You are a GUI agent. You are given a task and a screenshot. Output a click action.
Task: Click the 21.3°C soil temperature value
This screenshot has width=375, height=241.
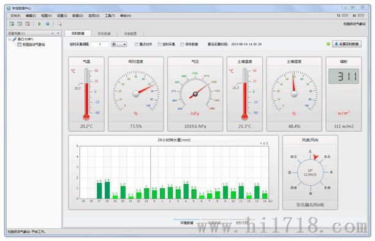pyautogui.click(x=244, y=126)
